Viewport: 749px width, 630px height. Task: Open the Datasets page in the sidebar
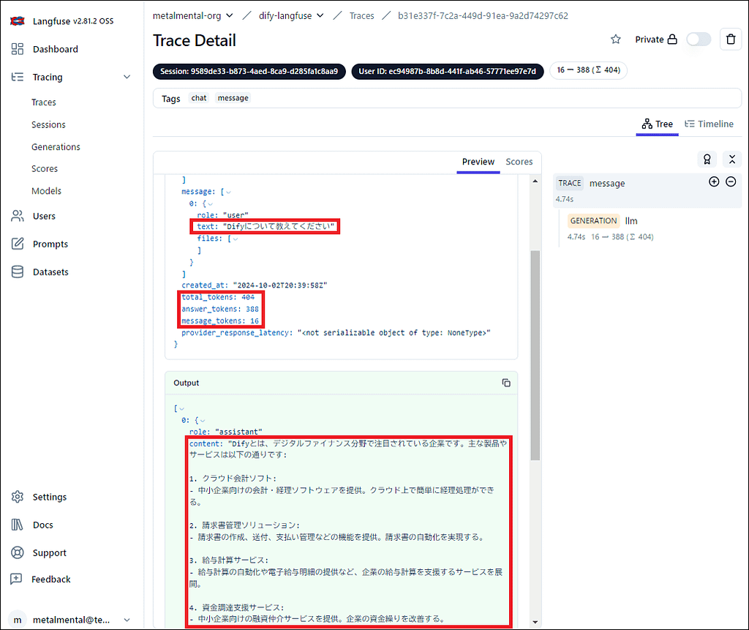pos(50,271)
